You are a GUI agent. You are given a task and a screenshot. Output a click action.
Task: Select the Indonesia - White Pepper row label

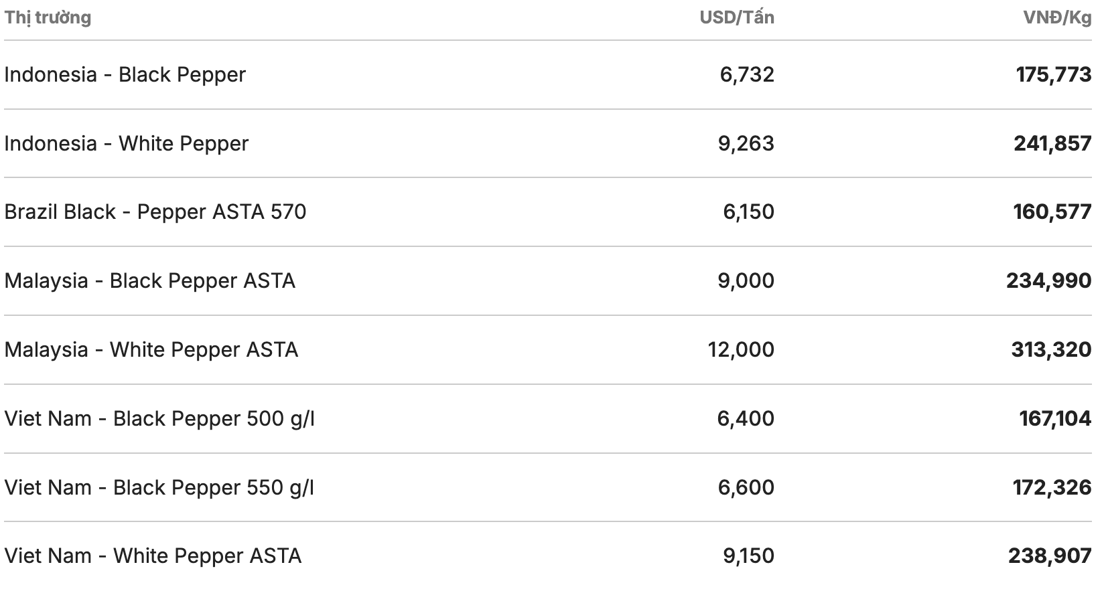point(126,143)
